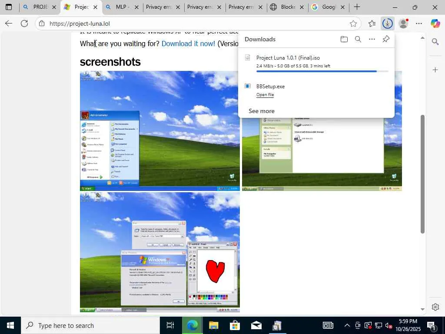Screen dimensions: 445x334
Task: Close the PROJE search tab
Action: (x=54, y=7)
